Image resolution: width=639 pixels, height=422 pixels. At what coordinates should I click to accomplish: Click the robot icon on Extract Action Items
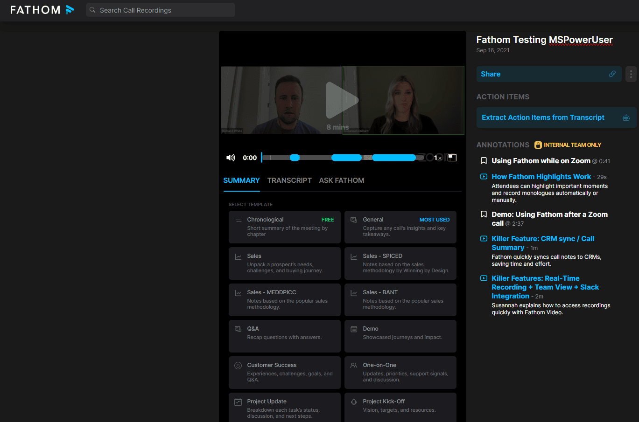tap(626, 118)
